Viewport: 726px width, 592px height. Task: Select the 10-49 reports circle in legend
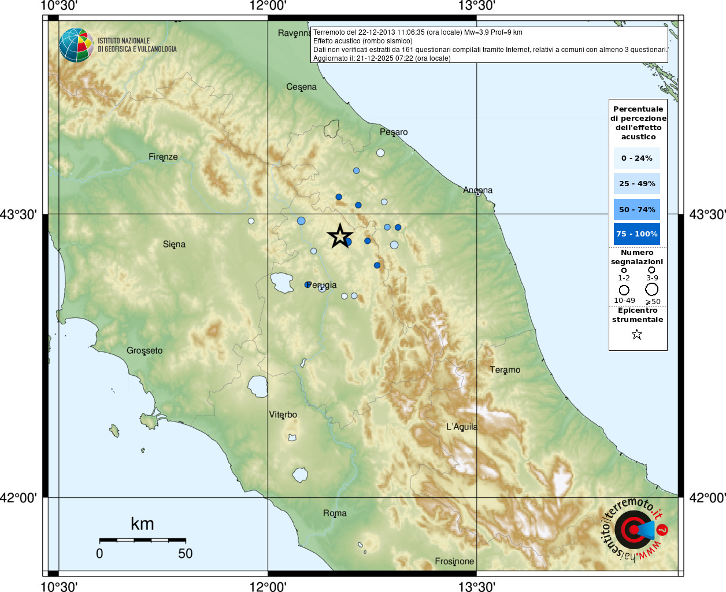point(624,290)
